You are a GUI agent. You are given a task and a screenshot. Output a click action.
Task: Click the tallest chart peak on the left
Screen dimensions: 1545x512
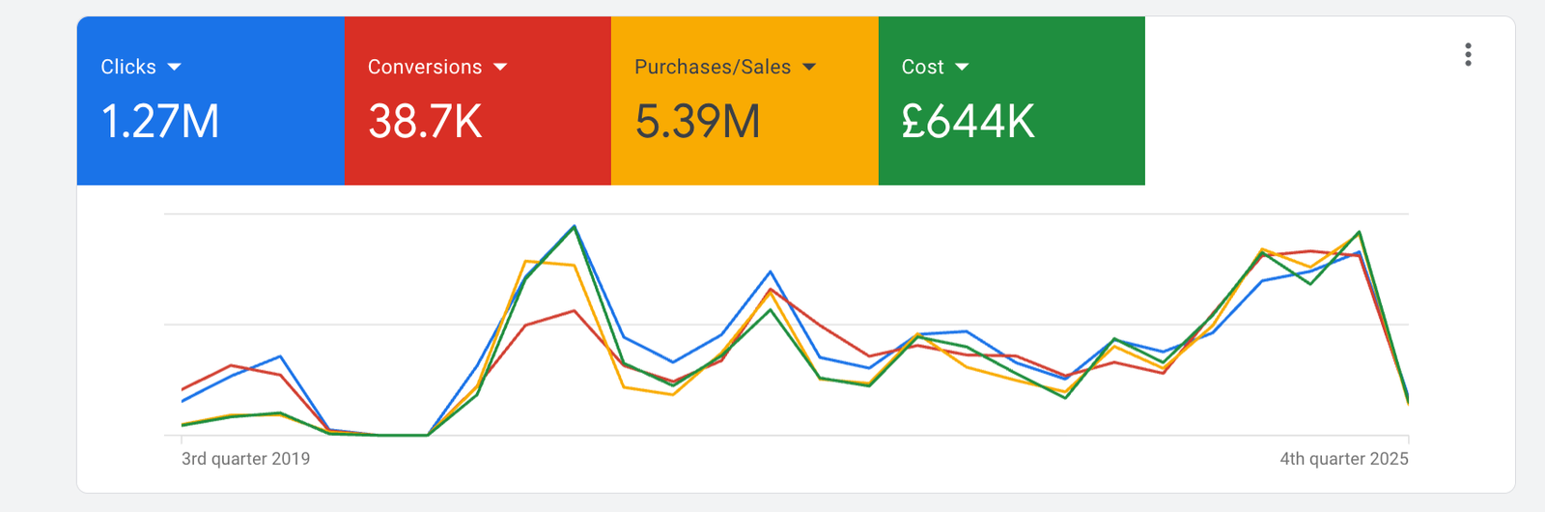coord(575,226)
